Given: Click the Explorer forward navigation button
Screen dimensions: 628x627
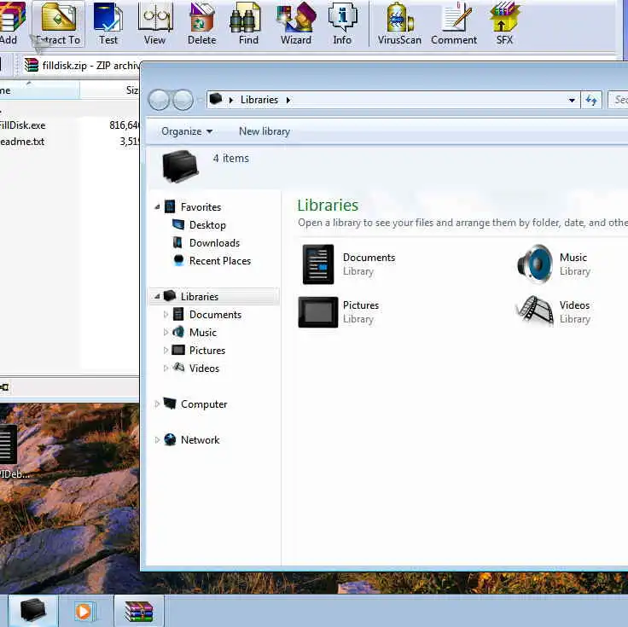Looking at the screenshot, I should tap(183, 100).
